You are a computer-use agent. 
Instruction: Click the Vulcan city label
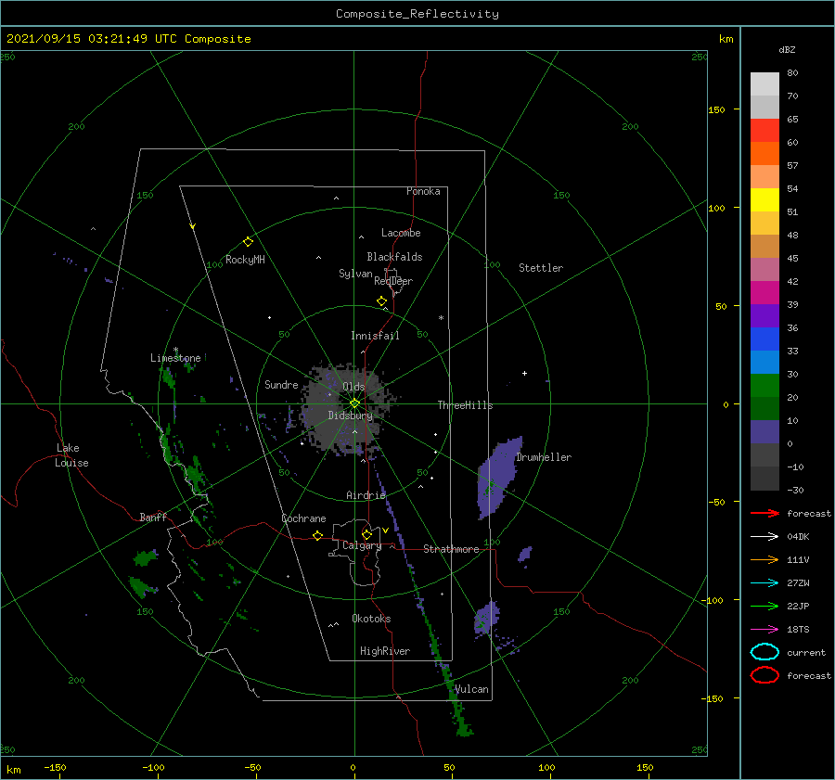tap(472, 689)
